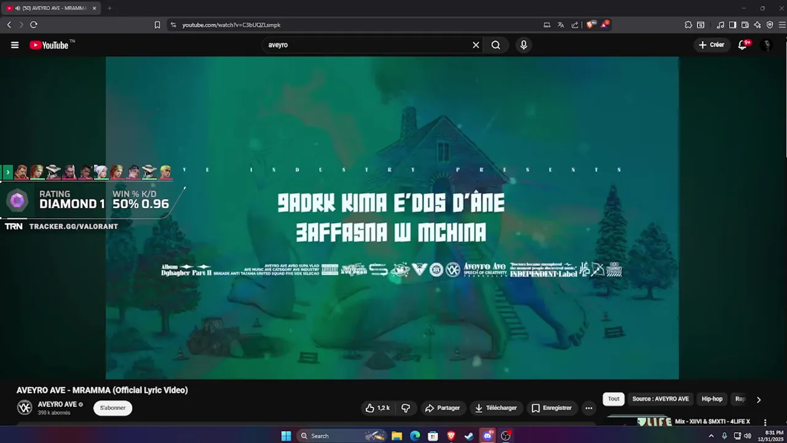787x443 pixels.
Task: Open OBS Studio from taskbar
Action: coord(505,436)
